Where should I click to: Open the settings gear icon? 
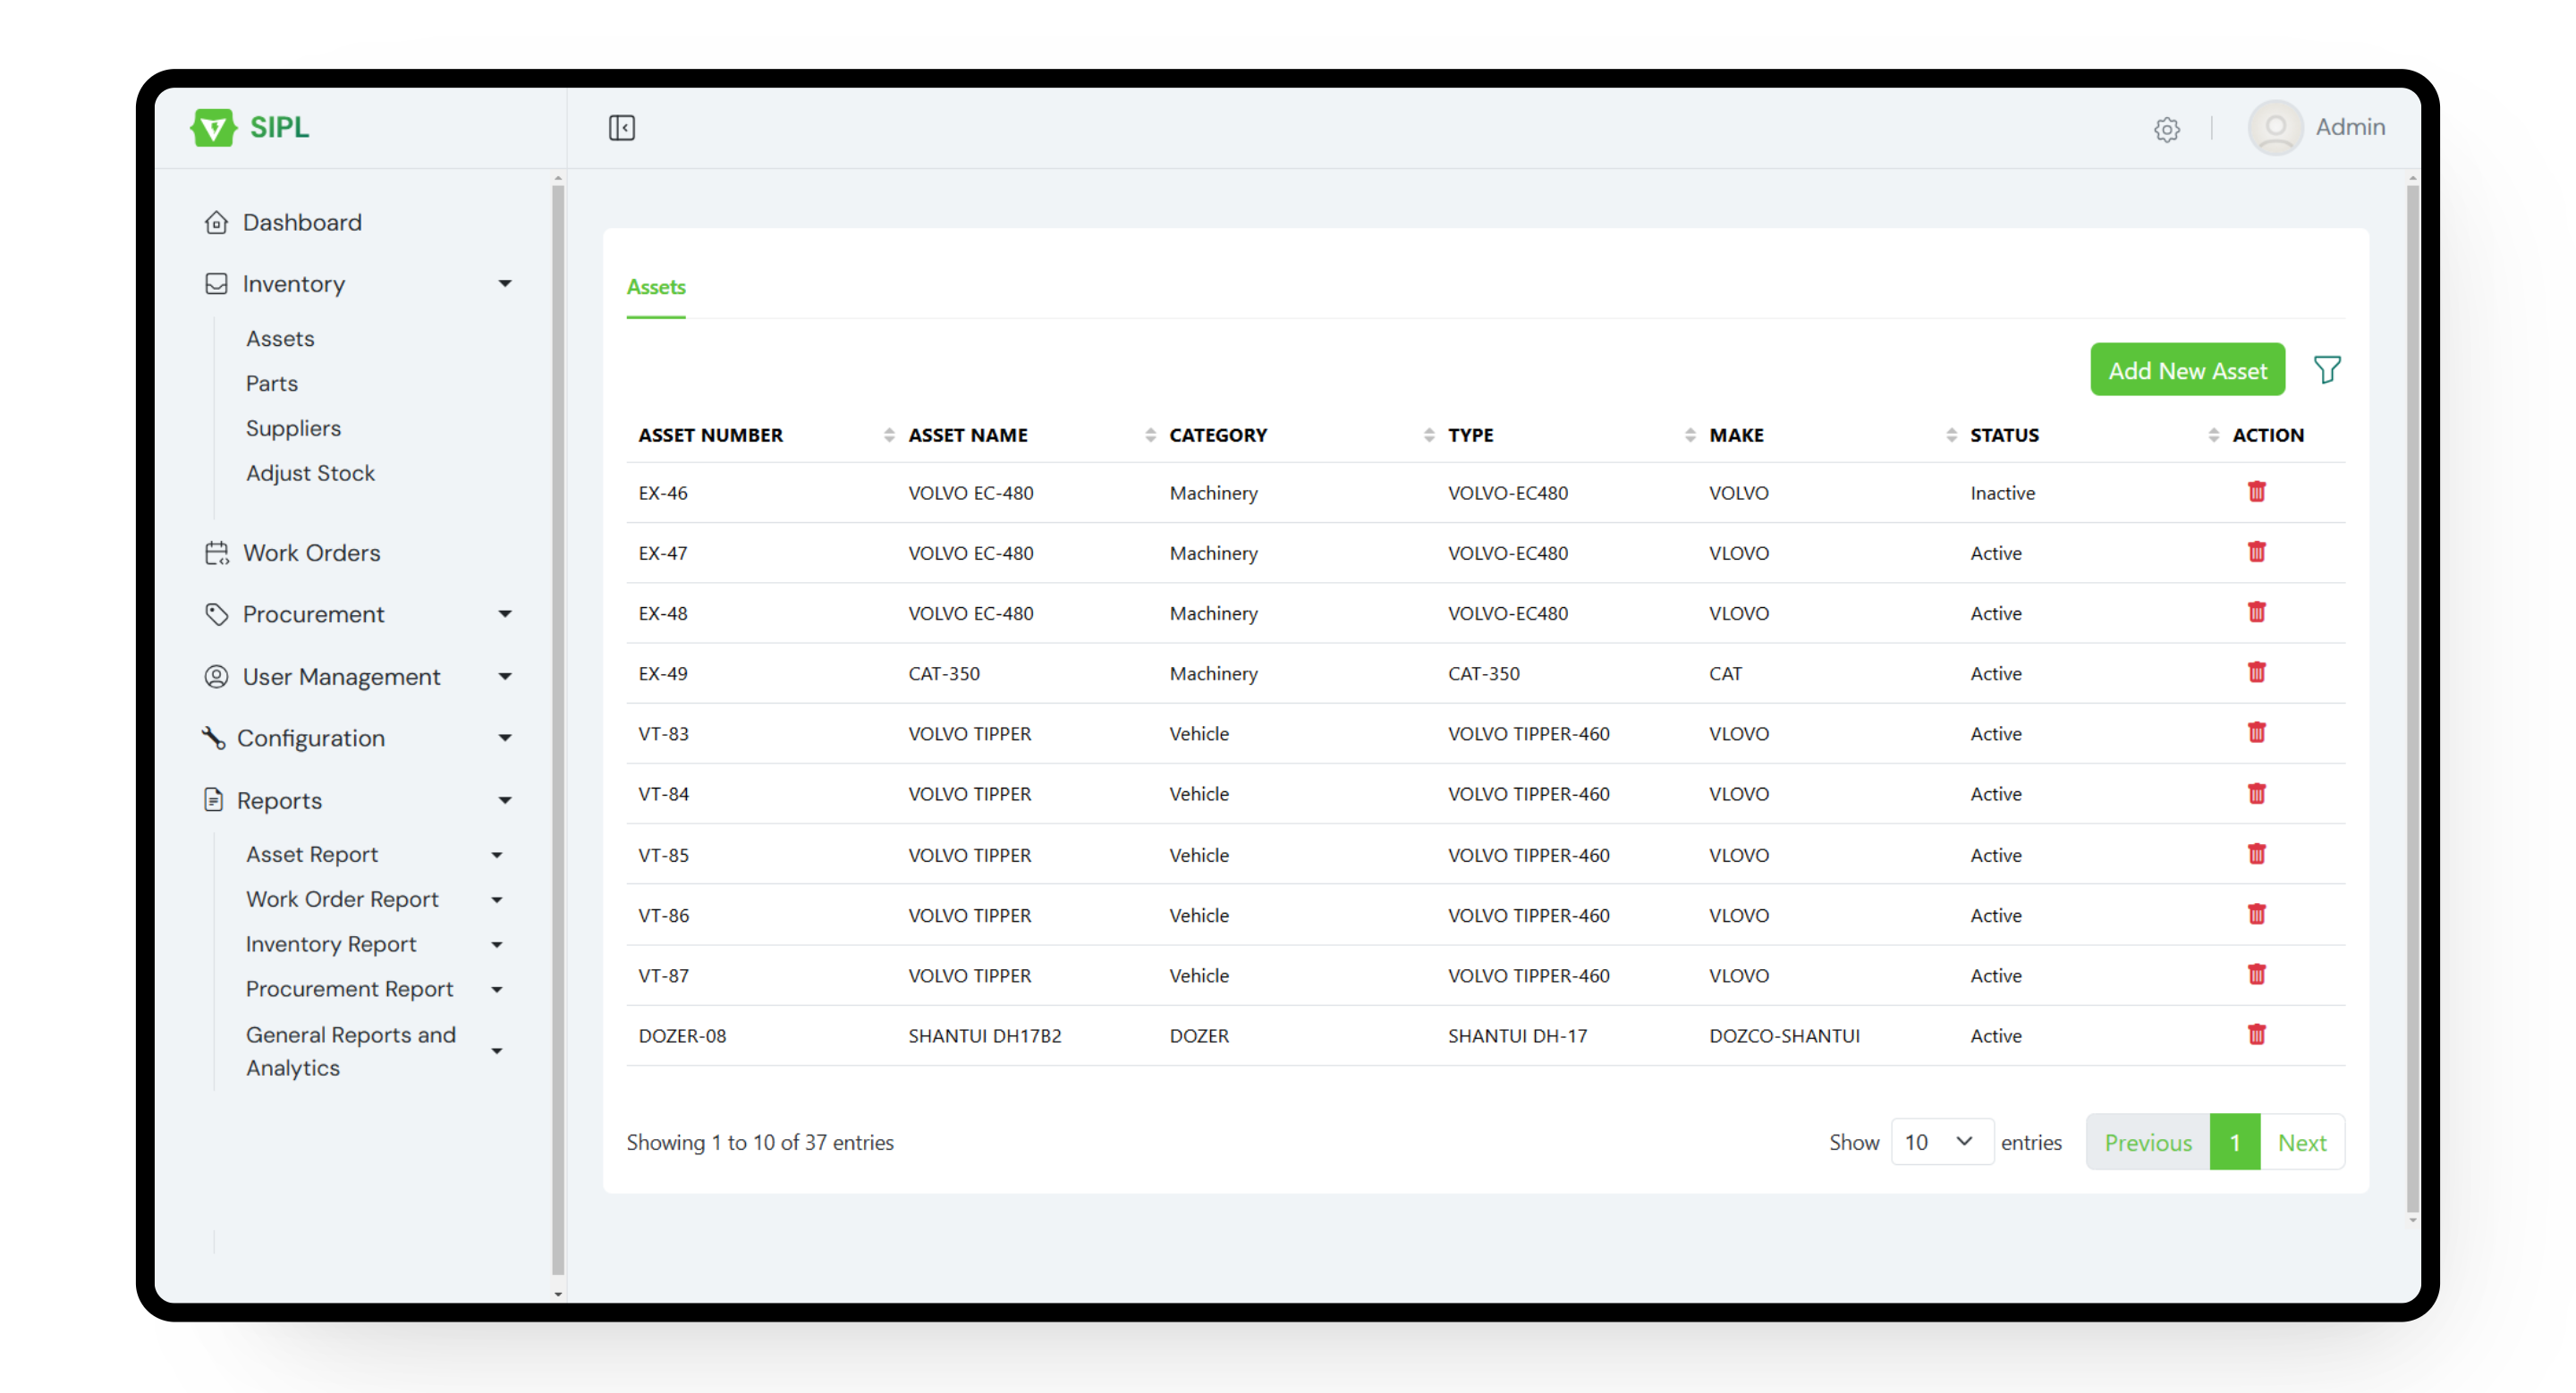coord(2166,129)
